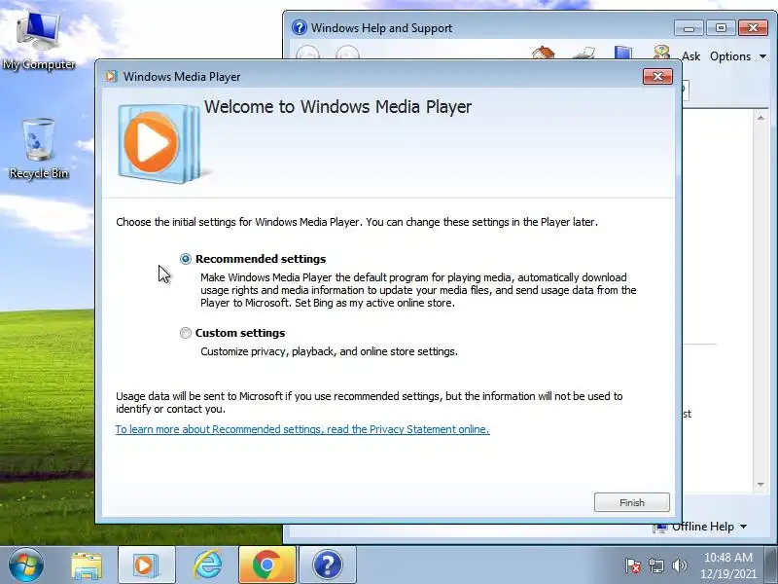Image resolution: width=778 pixels, height=584 pixels.
Task: Click the Help scrollbar down arrow
Action: coord(760,484)
